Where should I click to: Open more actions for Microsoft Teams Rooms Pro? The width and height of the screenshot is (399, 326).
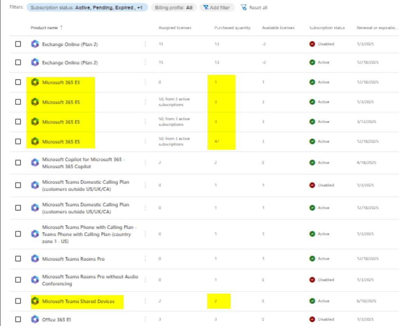[x=145, y=259]
